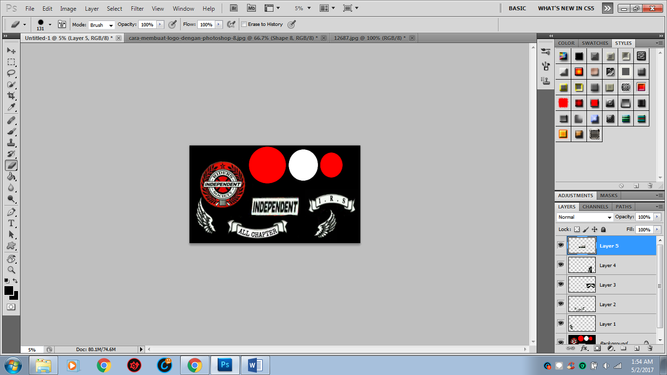Screen dimensions: 667x375
Task: Open the Layer menu
Action: pyautogui.click(x=92, y=9)
